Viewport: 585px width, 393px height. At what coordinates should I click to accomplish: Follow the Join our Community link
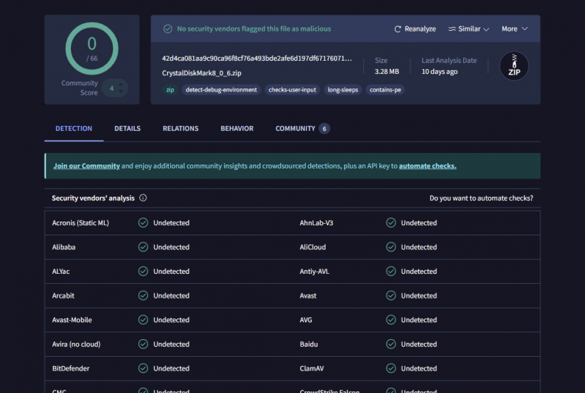[86, 166]
